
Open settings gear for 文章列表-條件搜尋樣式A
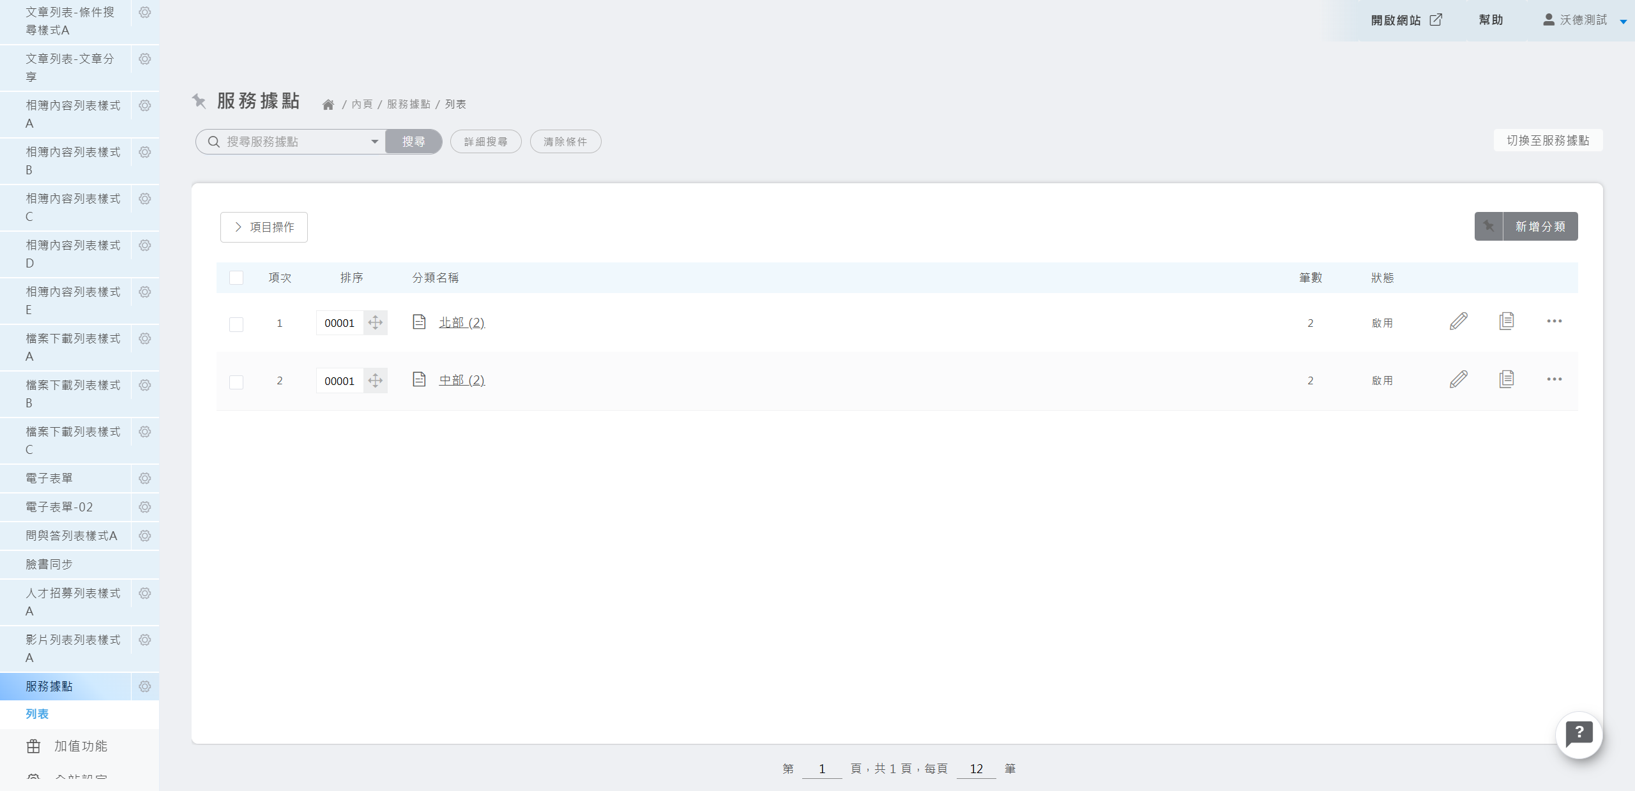coord(145,13)
